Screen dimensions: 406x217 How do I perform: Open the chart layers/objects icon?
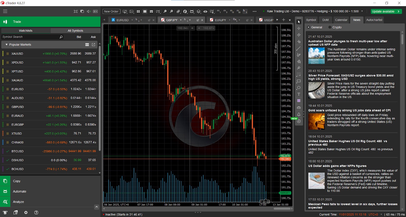click(x=199, y=11)
